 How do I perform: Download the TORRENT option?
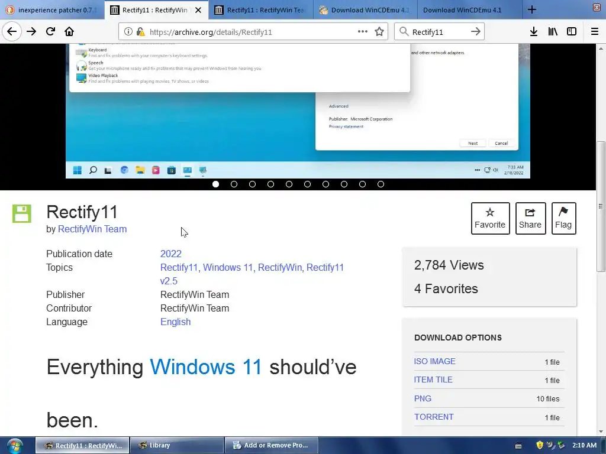434,417
